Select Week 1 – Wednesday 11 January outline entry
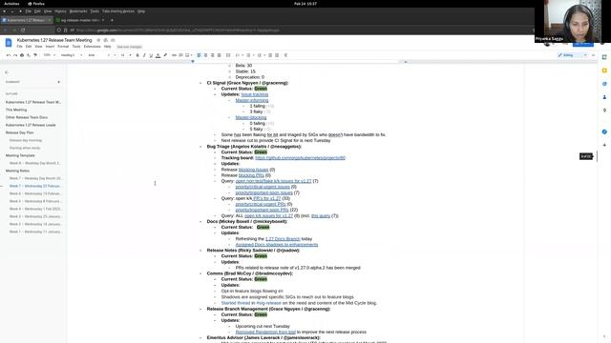The width and height of the screenshot is (611, 343). (x=35, y=232)
